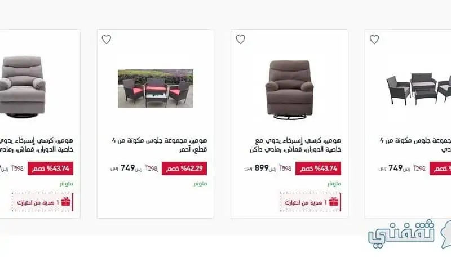The image size is (451, 257).
Task: Click the gift icon under the dark gray recliner
Action: [334, 202]
